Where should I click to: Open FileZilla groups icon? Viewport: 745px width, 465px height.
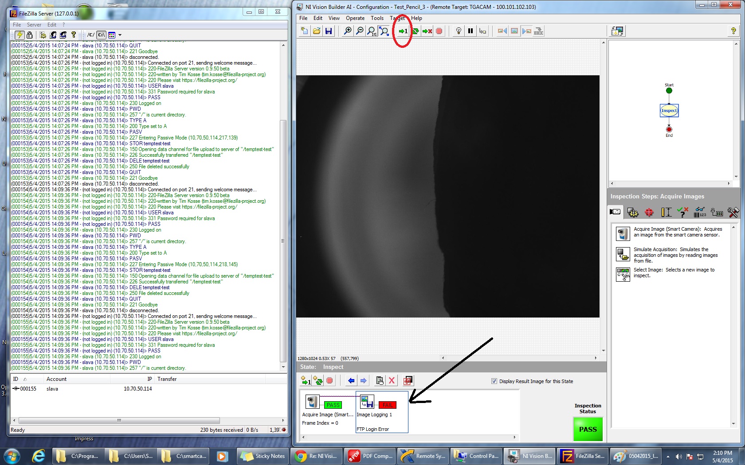coord(63,35)
